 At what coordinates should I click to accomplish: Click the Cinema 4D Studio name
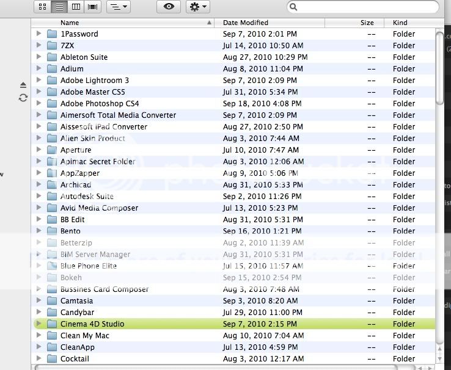[92, 324]
